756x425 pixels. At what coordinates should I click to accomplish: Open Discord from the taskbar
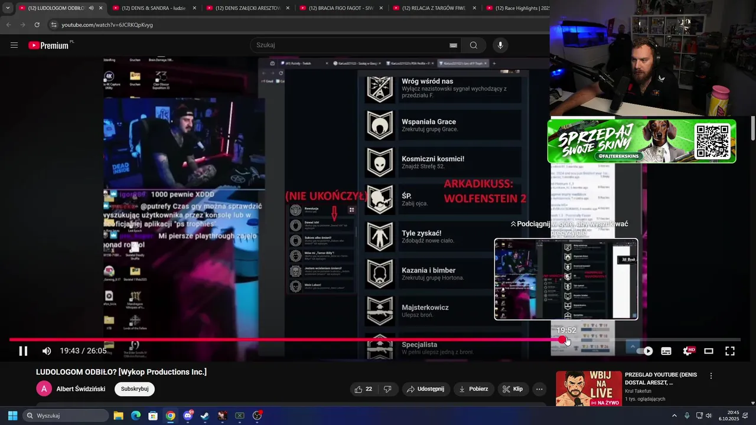(188, 416)
